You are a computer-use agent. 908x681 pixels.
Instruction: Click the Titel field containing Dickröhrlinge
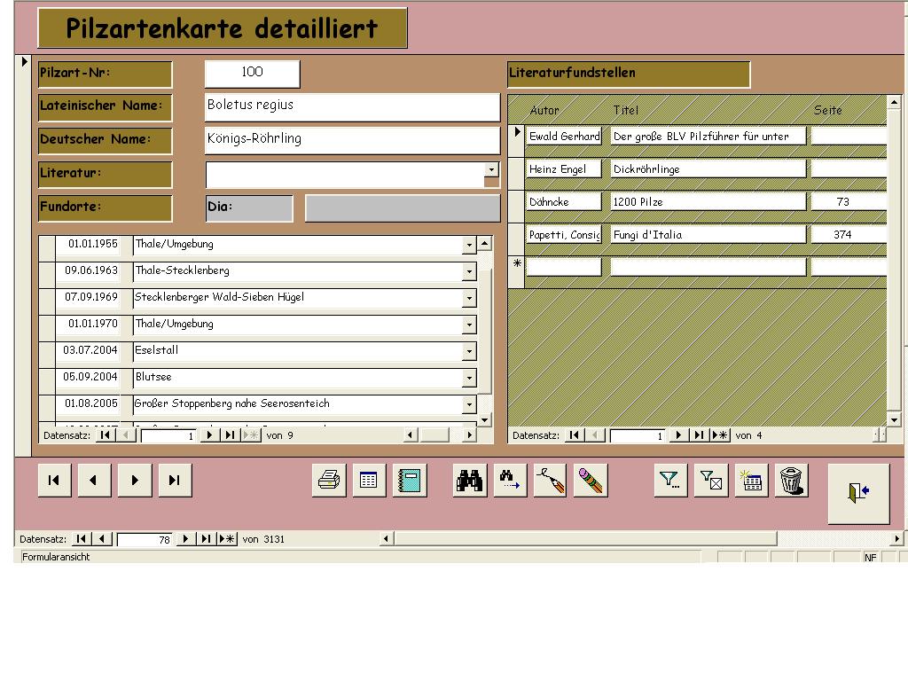click(x=708, y=169)
